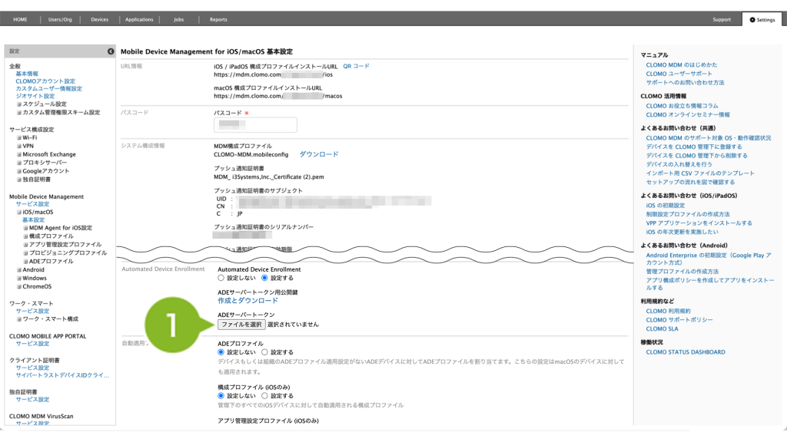
Task: Collapse the iOS/macOS tree node
Action: click(x=19, y=212)
